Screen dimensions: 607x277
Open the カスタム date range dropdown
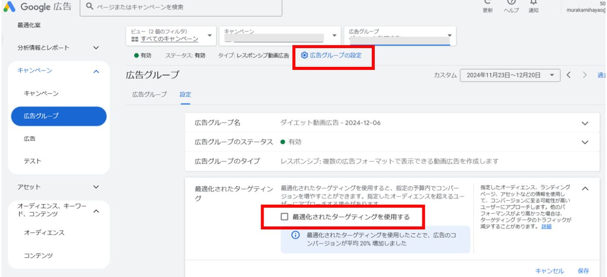(510, 75)
